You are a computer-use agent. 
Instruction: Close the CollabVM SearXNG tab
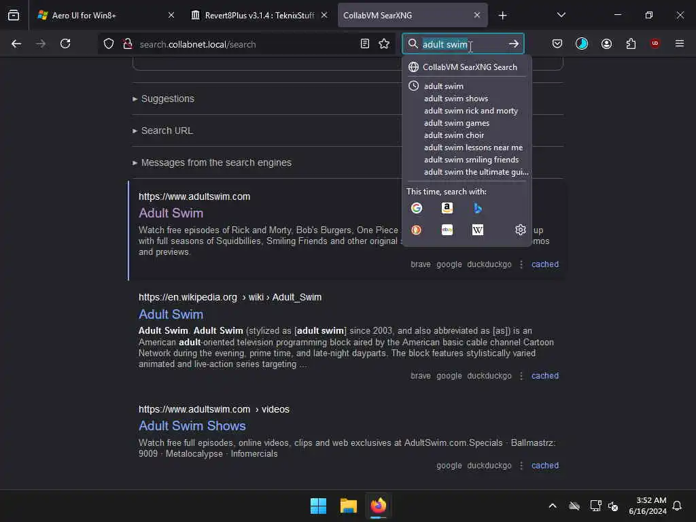coord(476,15)
